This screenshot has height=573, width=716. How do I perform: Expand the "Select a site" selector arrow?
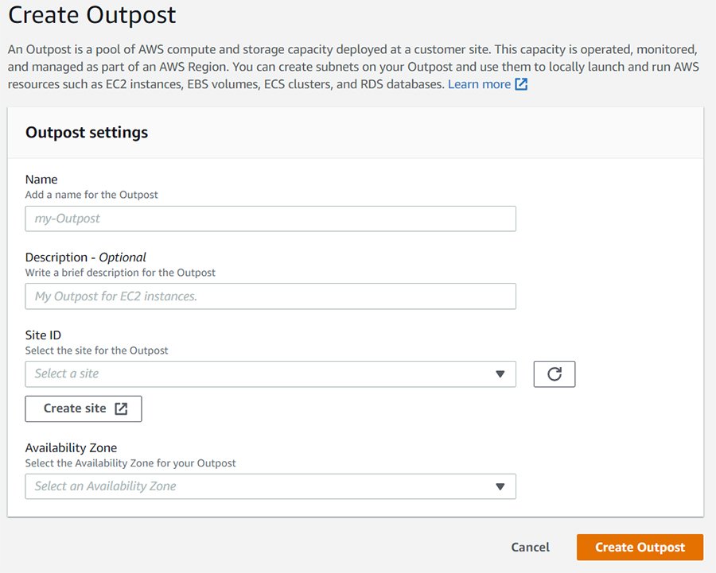click(x=500, y=374)
